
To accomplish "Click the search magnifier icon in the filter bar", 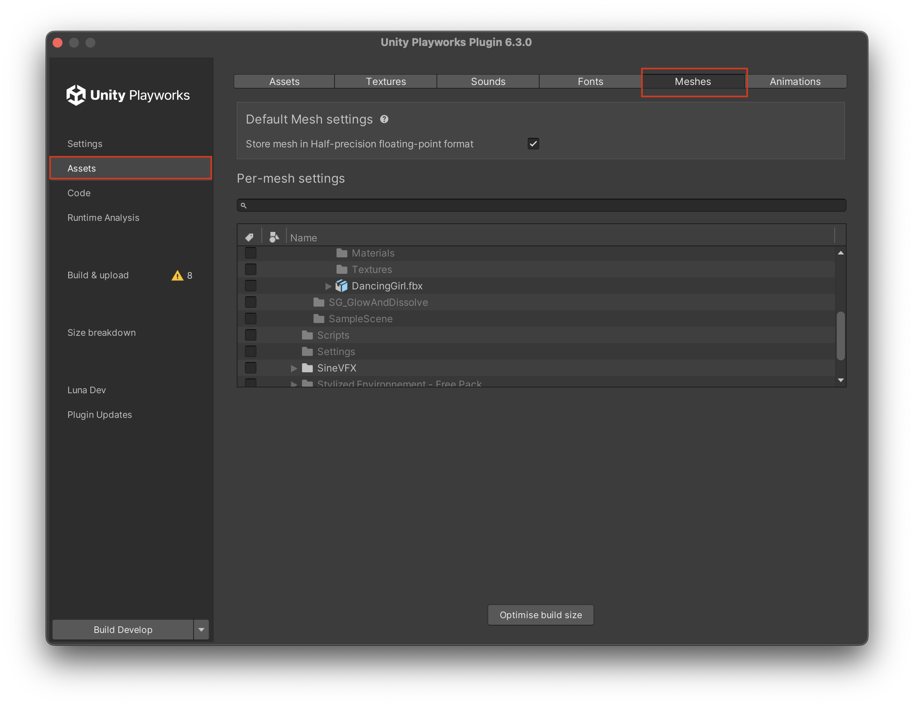I will 244,205.
